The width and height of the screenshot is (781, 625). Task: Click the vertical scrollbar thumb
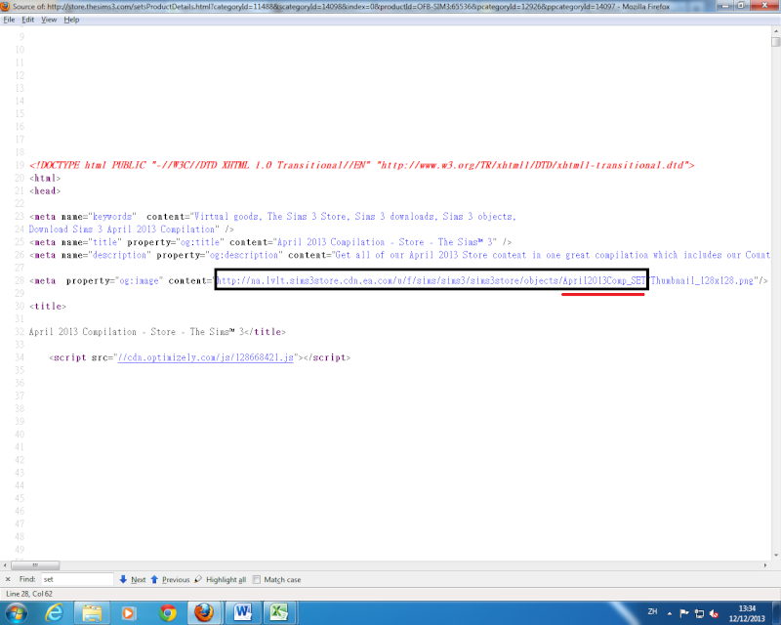(775, 42)
